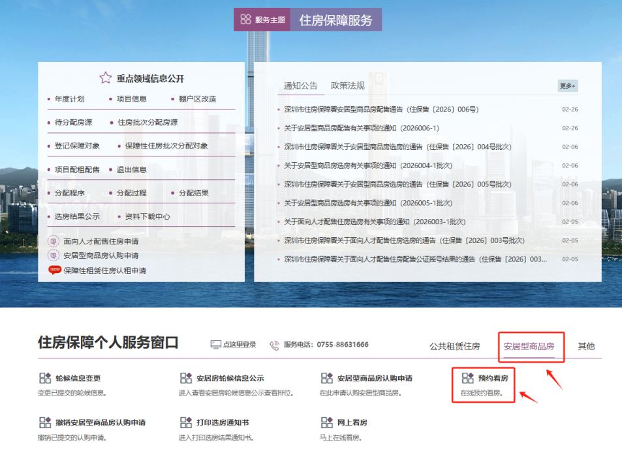Open the 点这里登录 login link
Image resolution: width=622 pixels, height=449 pixels.
point(240,345)
